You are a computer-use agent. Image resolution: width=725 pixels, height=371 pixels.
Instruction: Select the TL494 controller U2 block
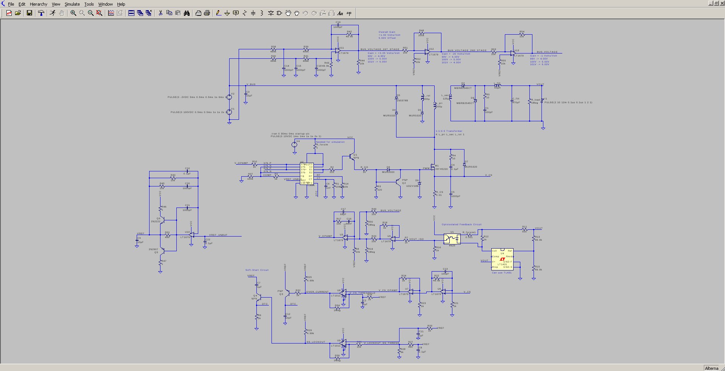[x=307, y=174]
